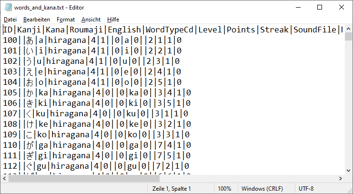The image size is (353, 194).
Task: Open the Hilfe menu
Action: click(x=113, y=20)
